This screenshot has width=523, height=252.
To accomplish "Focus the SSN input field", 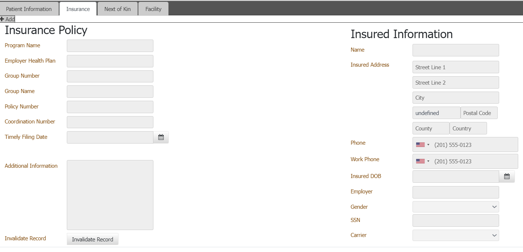I will [455, 220].
